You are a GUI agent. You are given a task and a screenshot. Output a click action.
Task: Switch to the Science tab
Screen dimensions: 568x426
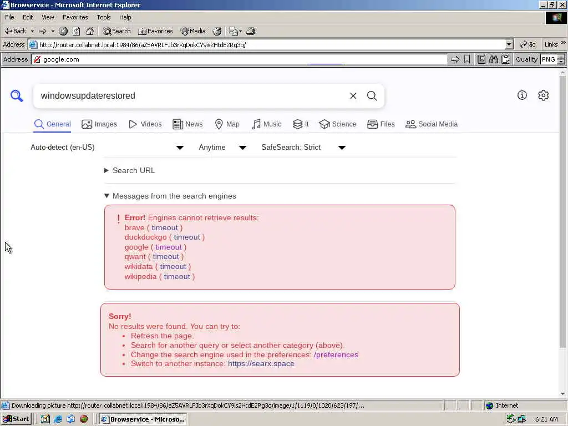338,124
